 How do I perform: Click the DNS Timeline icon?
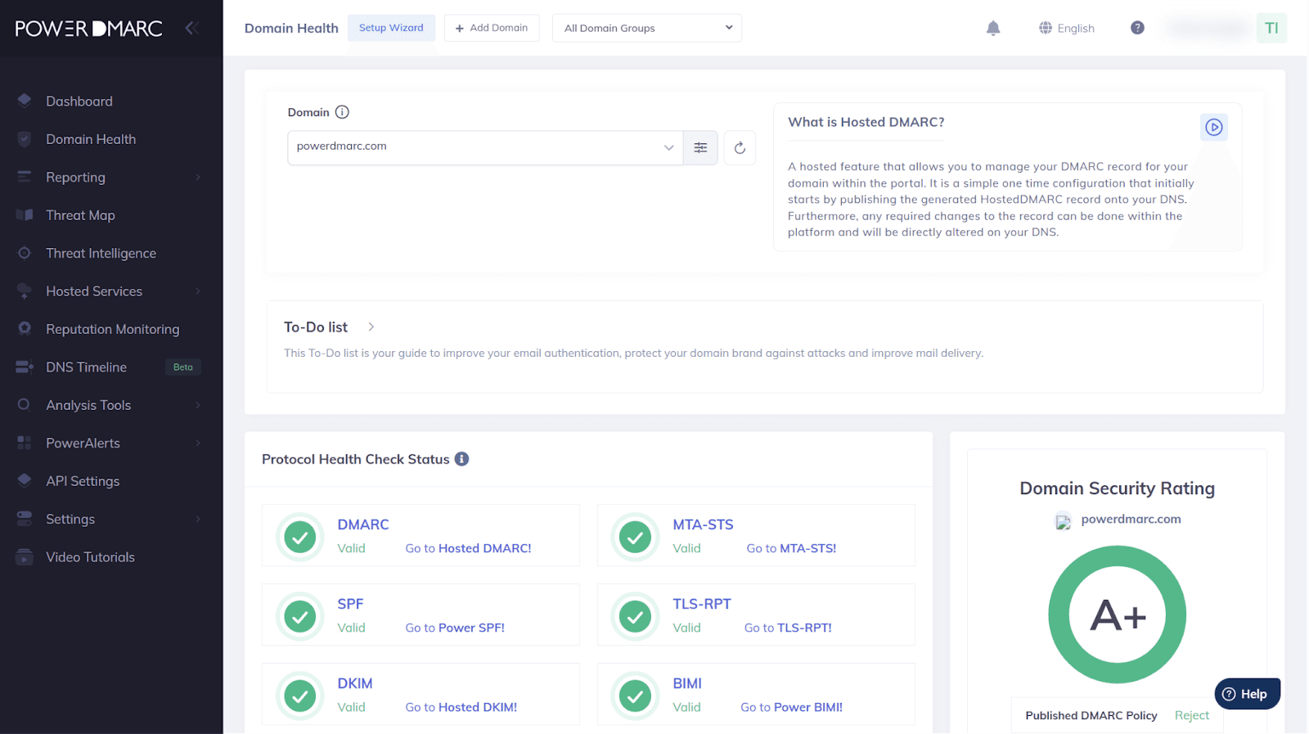point(25,367)
